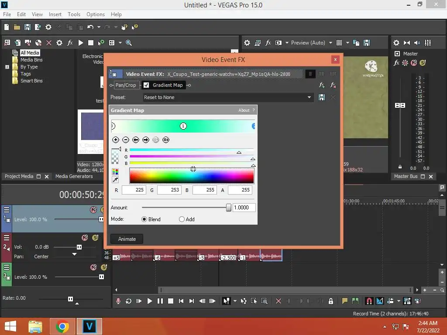Remove selected media with red X icon
Image resolution: width=447 pixels, height=335 pixels.
(49, 43)
